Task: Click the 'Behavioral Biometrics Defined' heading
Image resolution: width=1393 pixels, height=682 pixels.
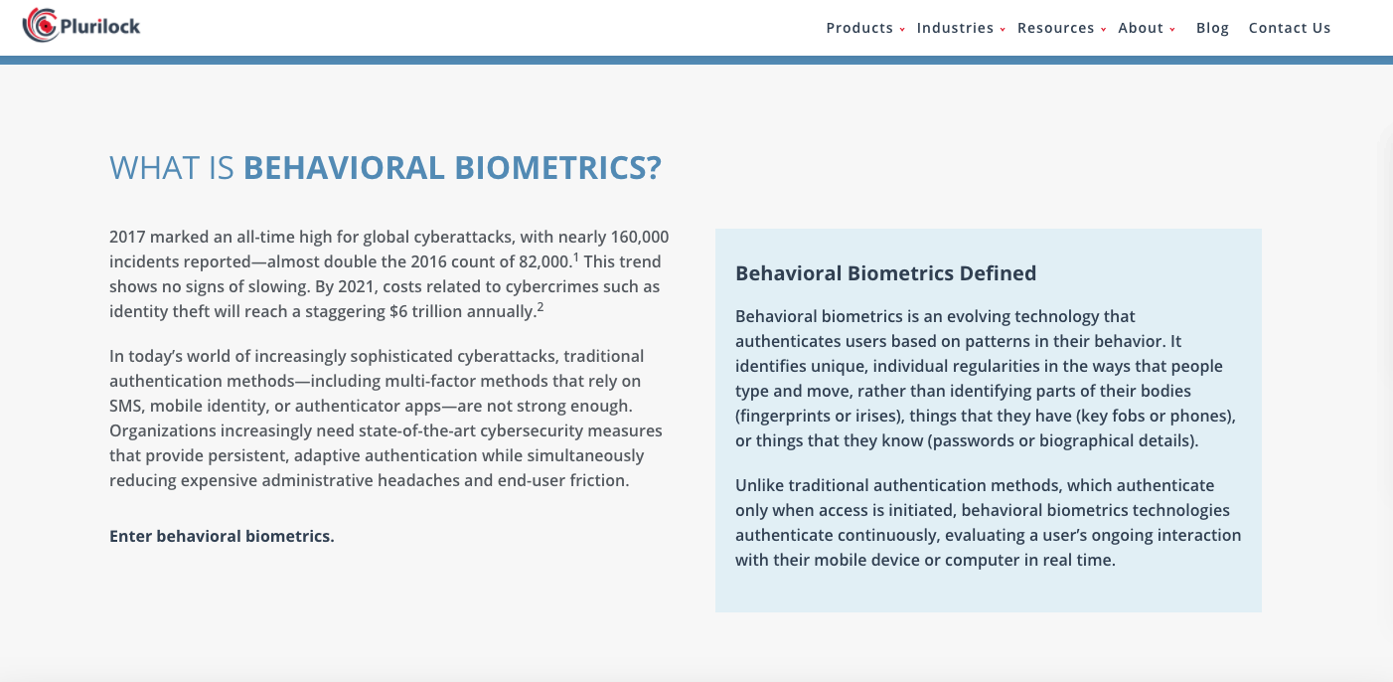Action: point(885,272)
